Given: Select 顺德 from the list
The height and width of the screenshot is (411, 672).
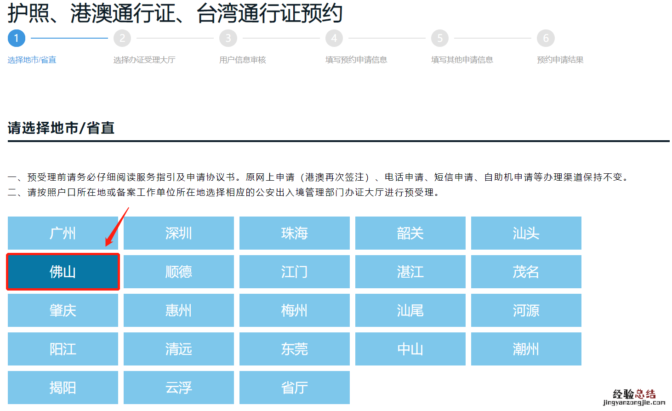Looking at the screenshot, I should point(179,272).
